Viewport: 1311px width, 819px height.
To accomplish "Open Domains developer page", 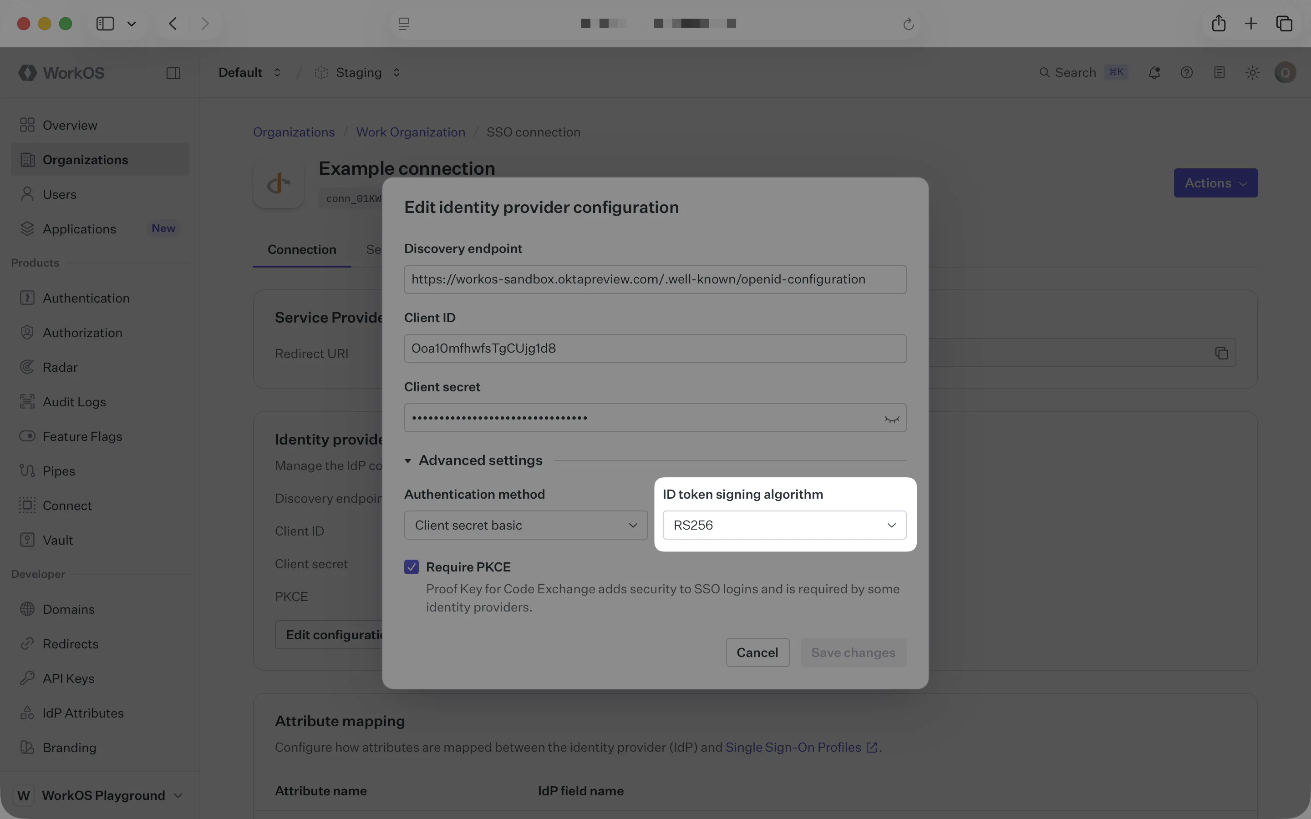I will tap(100, 609).
